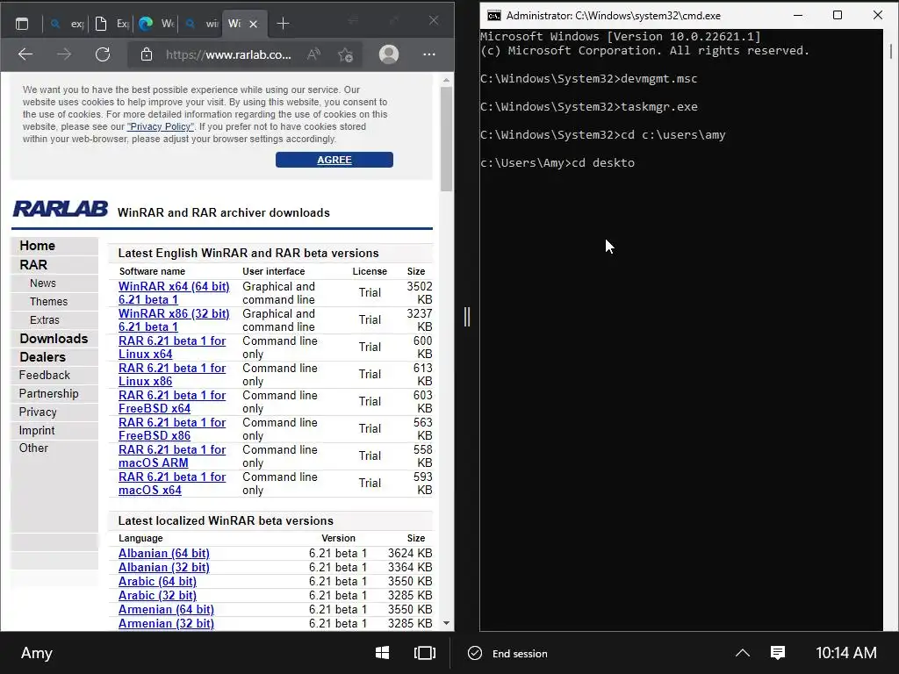
Task: Go forward in Edge browser
Action: coord(64,54)
